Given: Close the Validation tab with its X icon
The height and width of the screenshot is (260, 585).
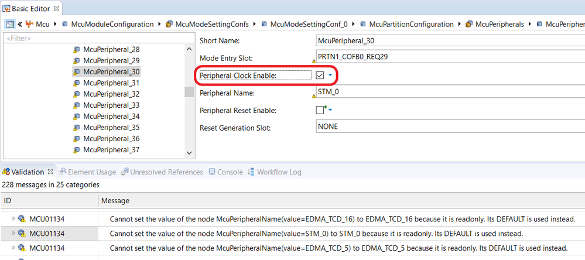Looking at the screenshot, I should pos(50,172).
